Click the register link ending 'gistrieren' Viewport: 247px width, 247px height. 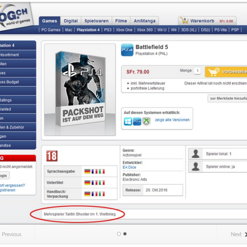point(7,190)
